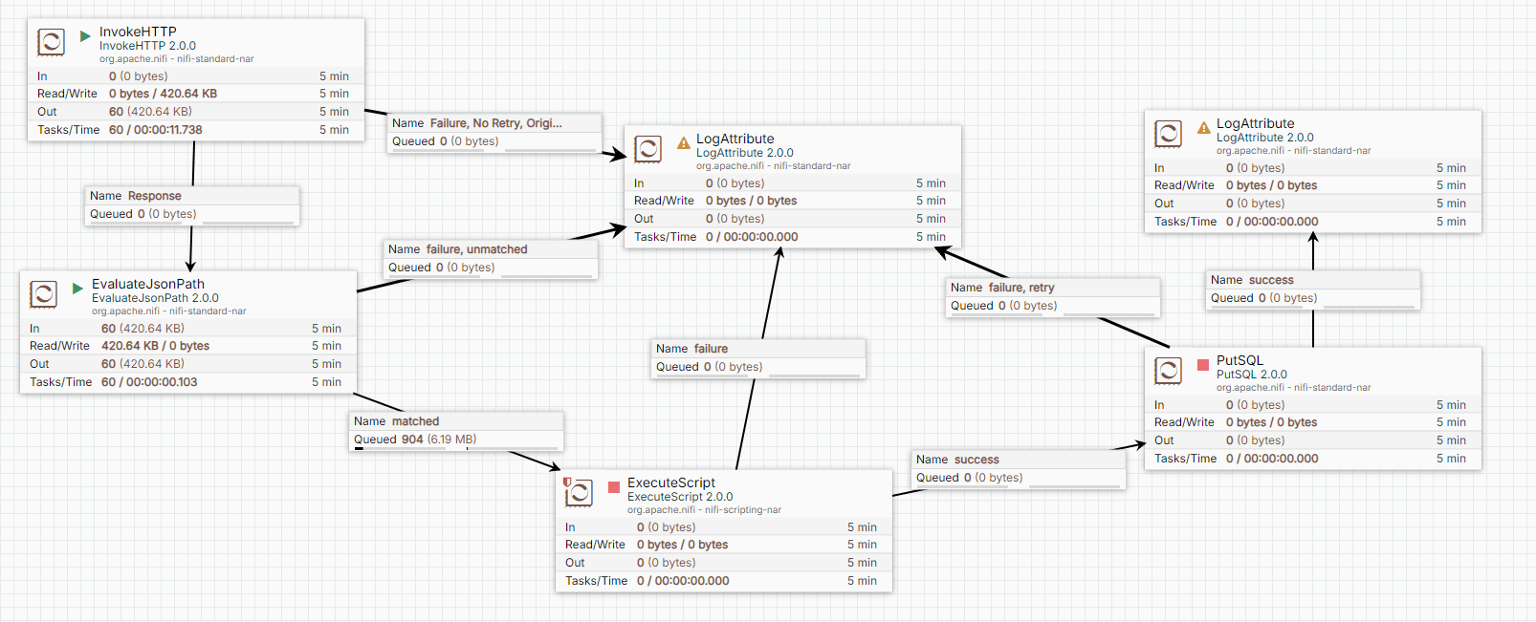The height and width of the screenshot is (622, 1536).
Task: Click 'PutSQL 2.0.0' type text
Action: tap(1252, 375)
